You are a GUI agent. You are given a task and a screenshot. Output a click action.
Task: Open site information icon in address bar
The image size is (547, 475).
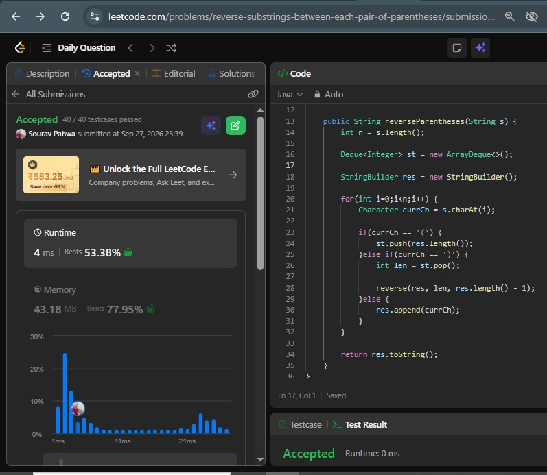[95, 16]
